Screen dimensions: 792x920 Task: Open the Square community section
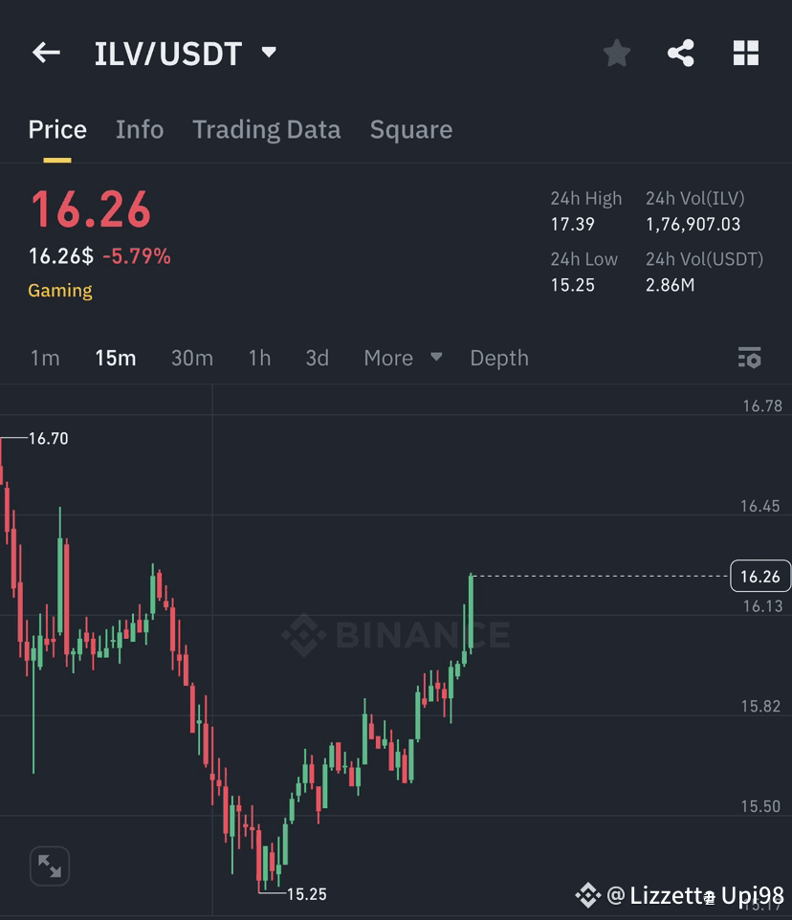[411, 129]
